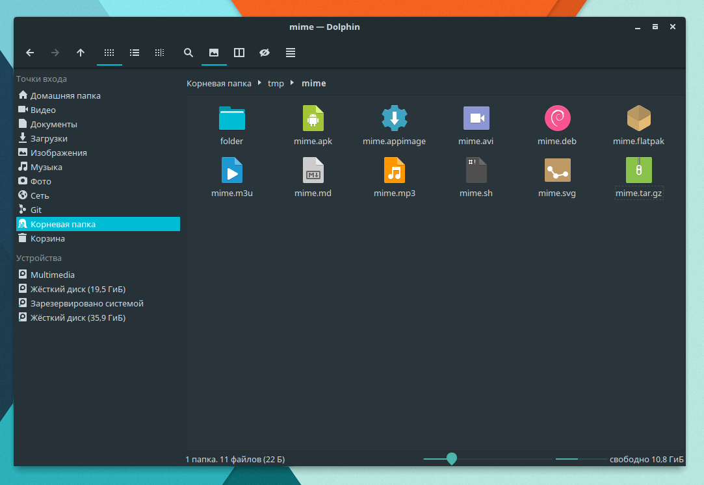This screenshot has height=485, width=704.
Task: Open the search tool
Action: tap(189, 53)
